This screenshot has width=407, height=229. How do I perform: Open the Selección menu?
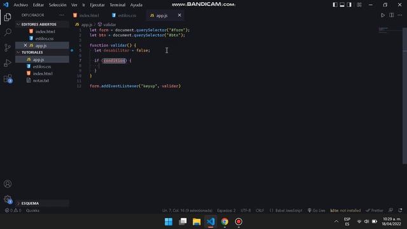click(57, 5)
